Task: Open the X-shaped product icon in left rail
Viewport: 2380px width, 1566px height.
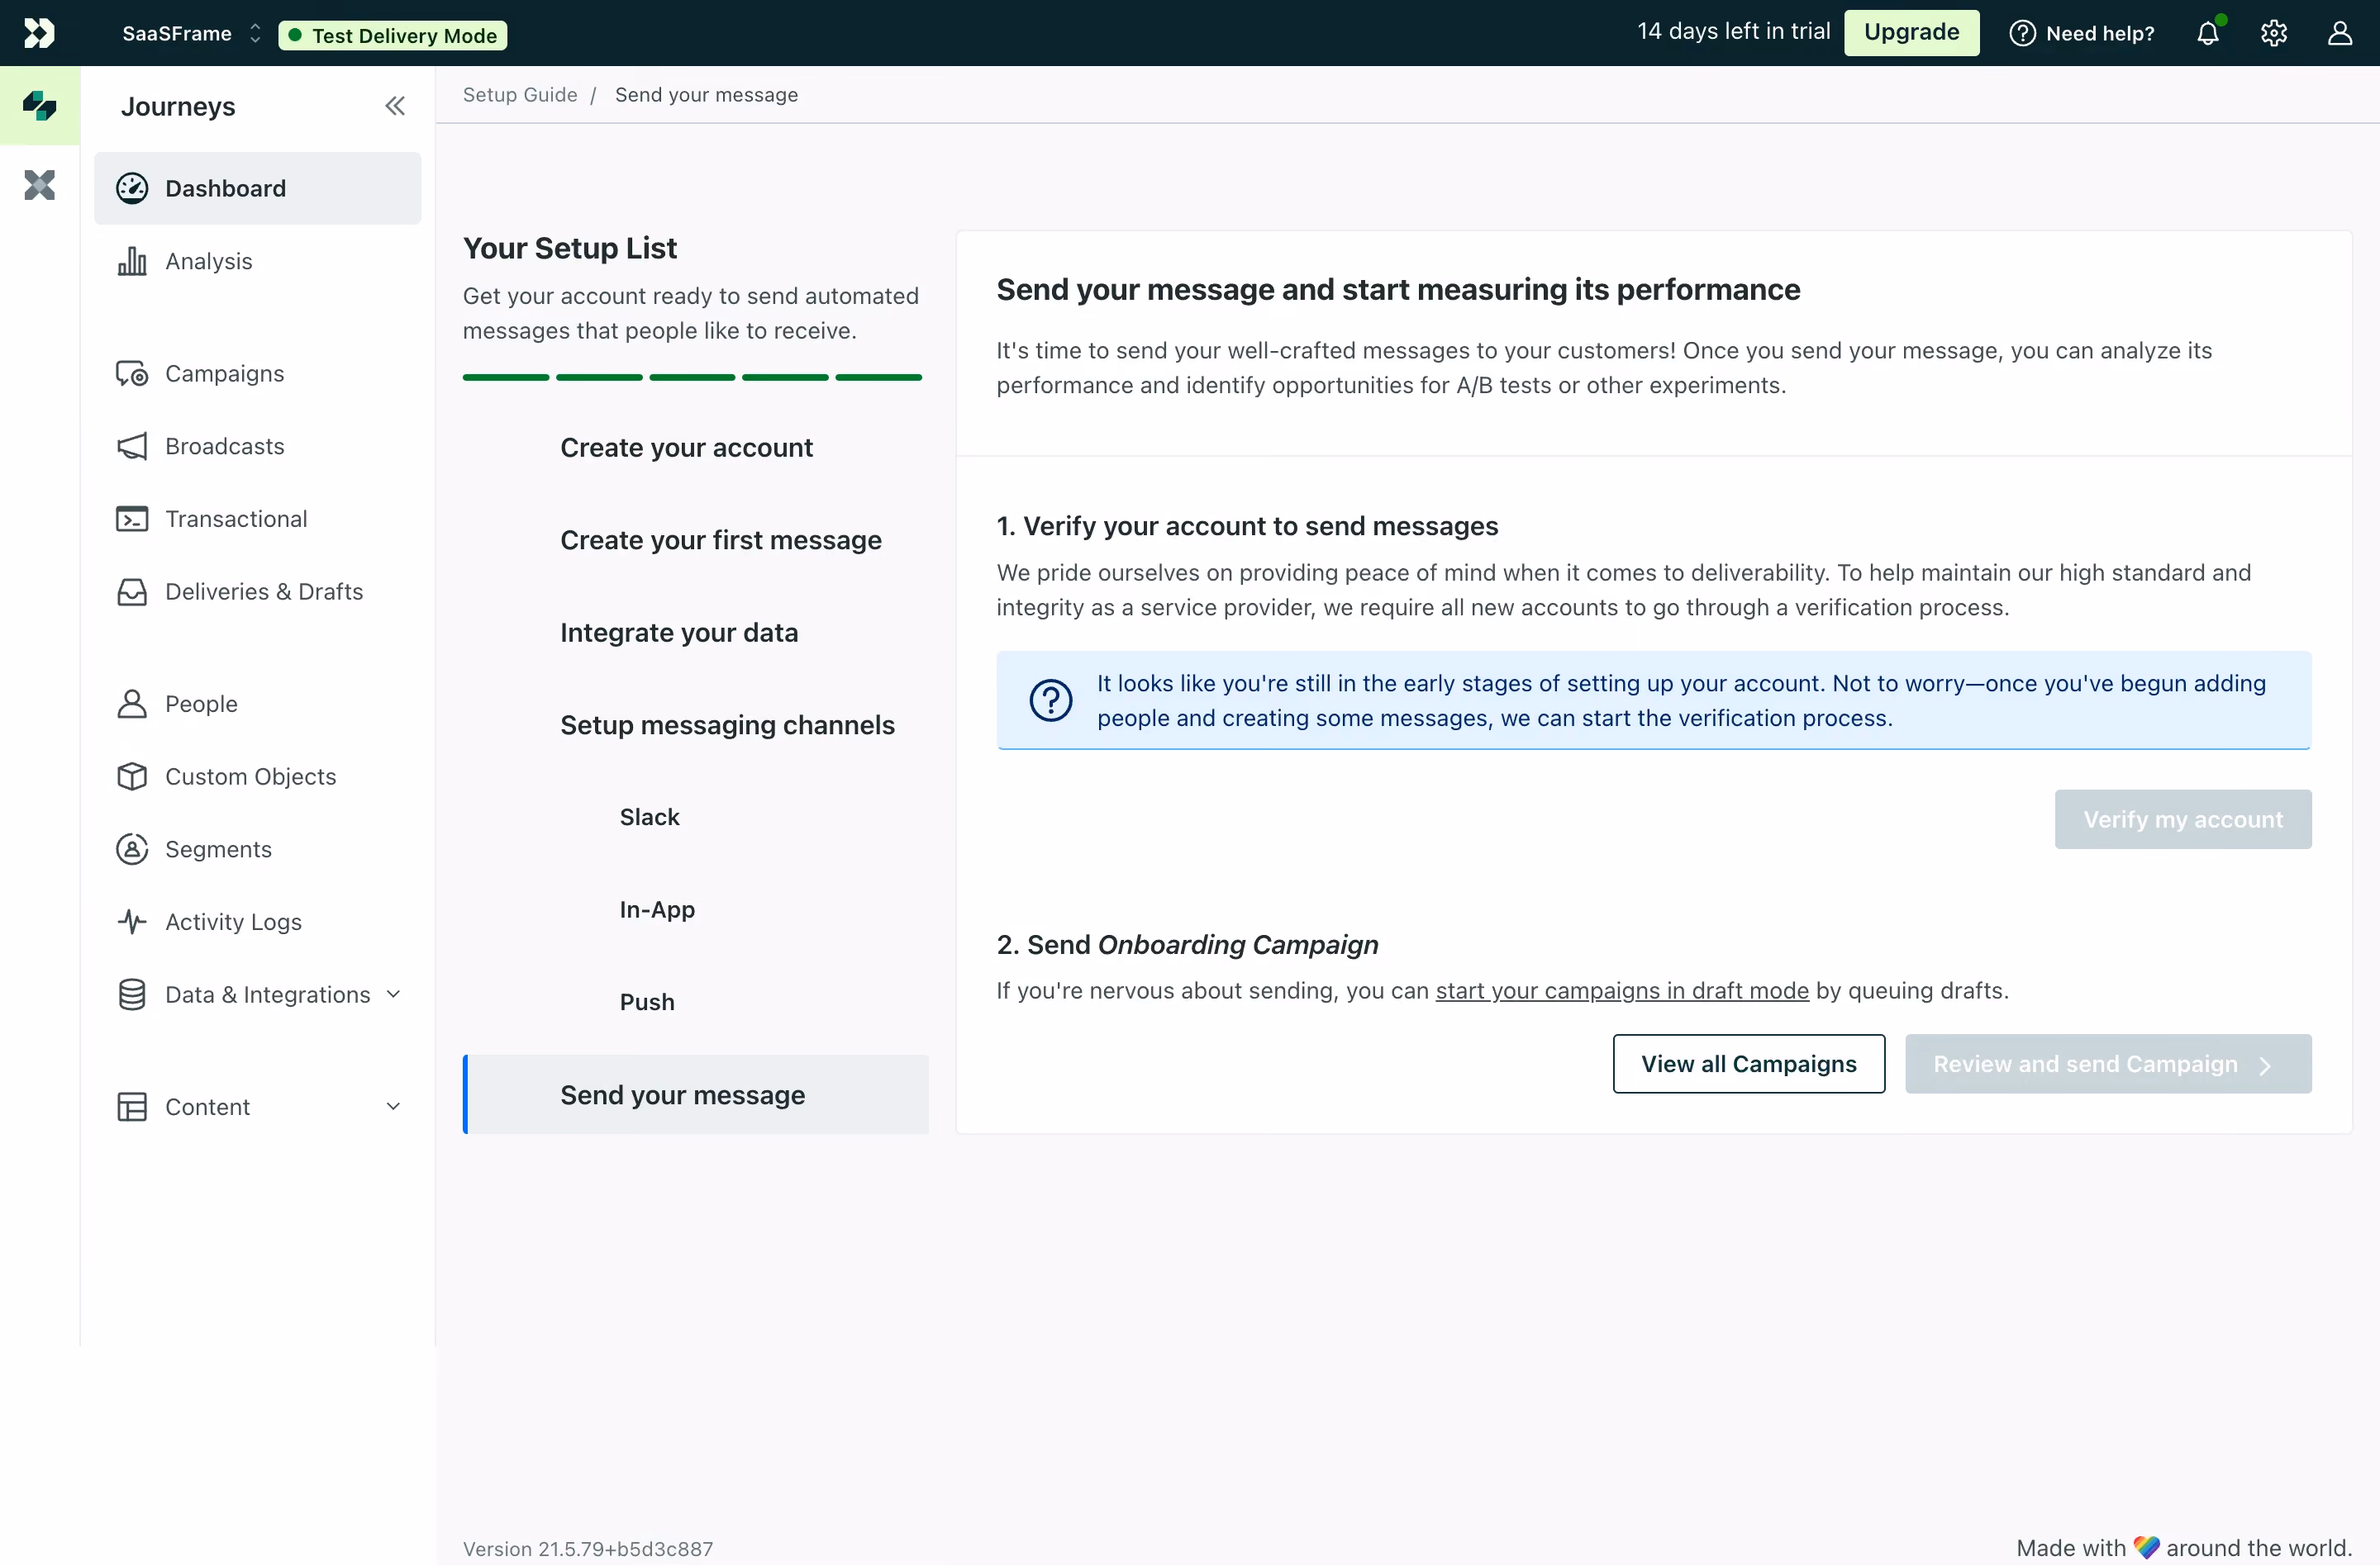Action: point(39,185)
